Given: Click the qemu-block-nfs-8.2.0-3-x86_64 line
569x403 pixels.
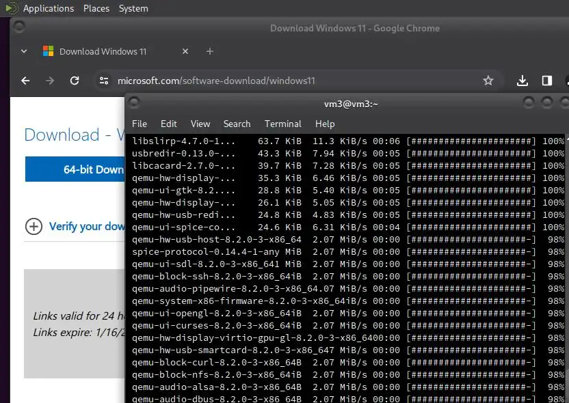Looking at the screenshot, I should click(347, 375).
